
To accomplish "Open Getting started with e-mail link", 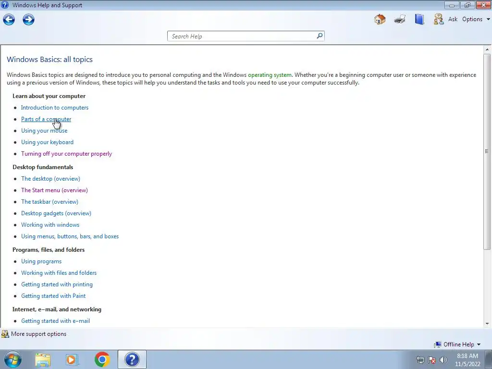I will (56, 321).
